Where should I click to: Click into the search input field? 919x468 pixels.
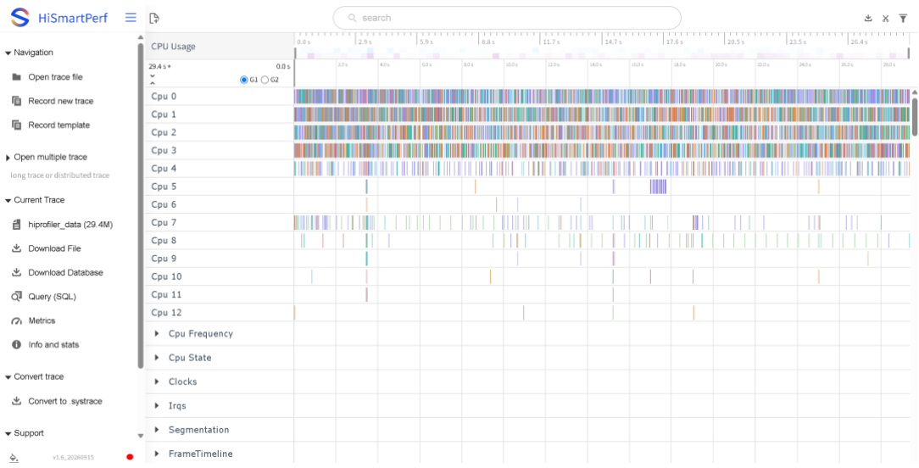click(x=507, y=18)
